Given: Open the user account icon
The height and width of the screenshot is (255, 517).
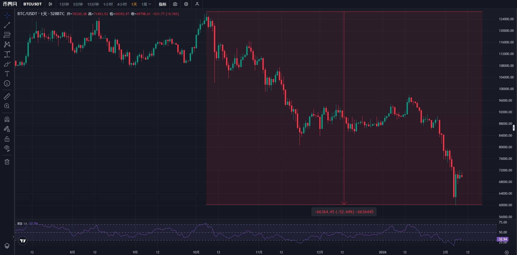Looking at the screenshot, I should tap(197, 4).
